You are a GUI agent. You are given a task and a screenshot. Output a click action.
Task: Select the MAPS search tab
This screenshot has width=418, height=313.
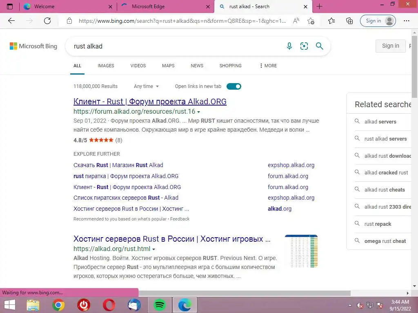[168, 66]
